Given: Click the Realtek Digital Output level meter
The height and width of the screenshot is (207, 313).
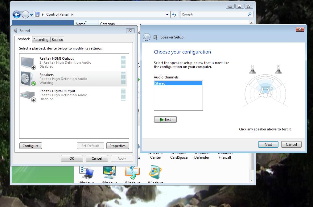Looking at the screenshot, I should pyautogui.click(x=123, y=95).
